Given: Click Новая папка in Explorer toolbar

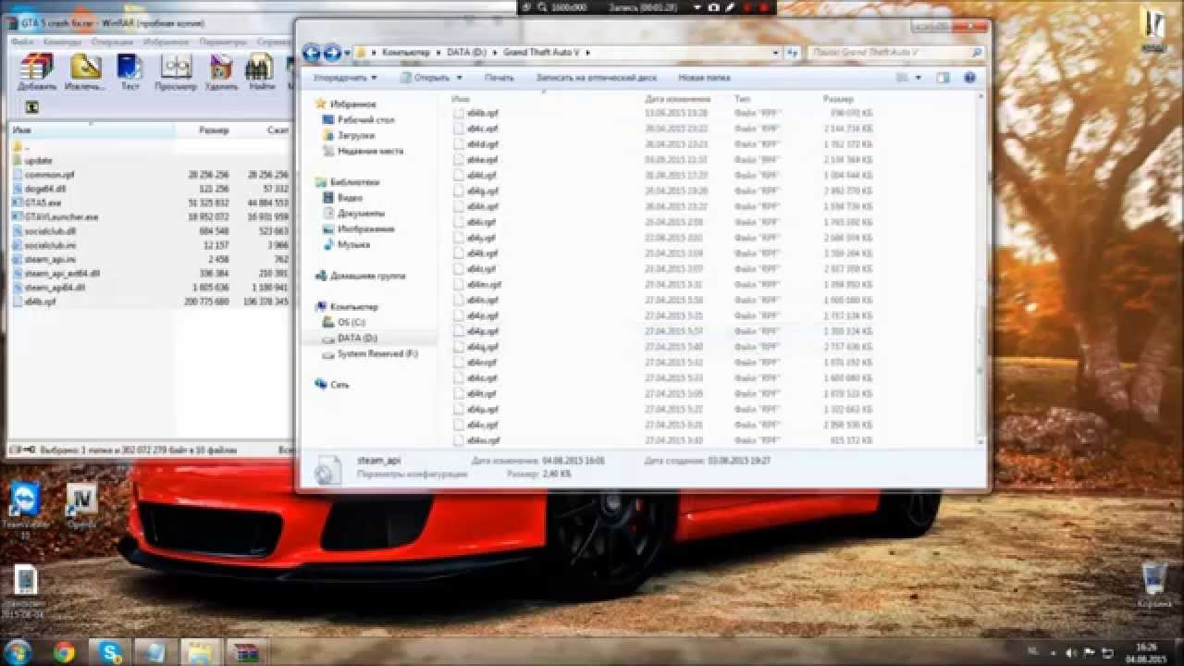Looking at the screenshot, I should [x=704, y=79].
